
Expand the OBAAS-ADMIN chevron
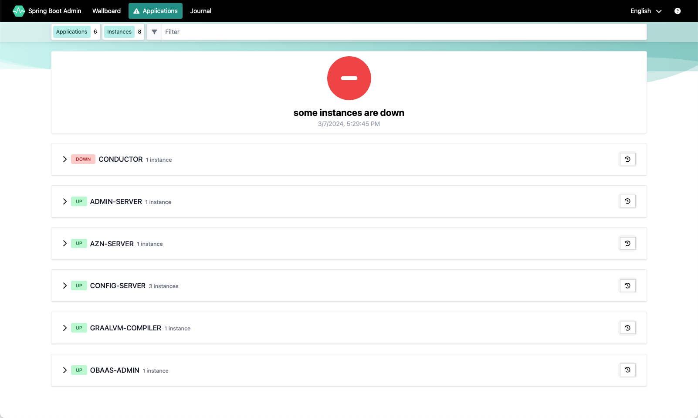(64, 370)
